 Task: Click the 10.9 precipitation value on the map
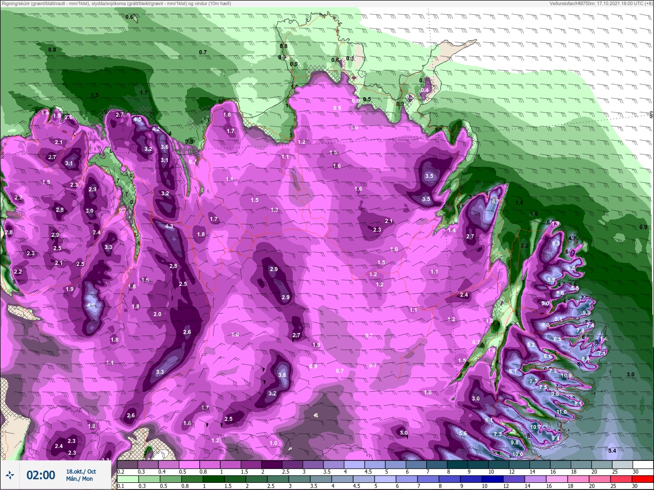pyautogui.click(x=566, y=375)
